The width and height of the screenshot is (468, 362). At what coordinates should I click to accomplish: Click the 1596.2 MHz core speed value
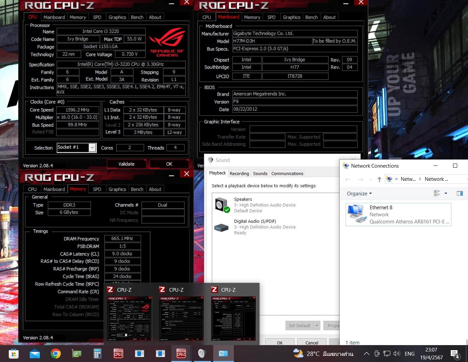pos(78,110)
